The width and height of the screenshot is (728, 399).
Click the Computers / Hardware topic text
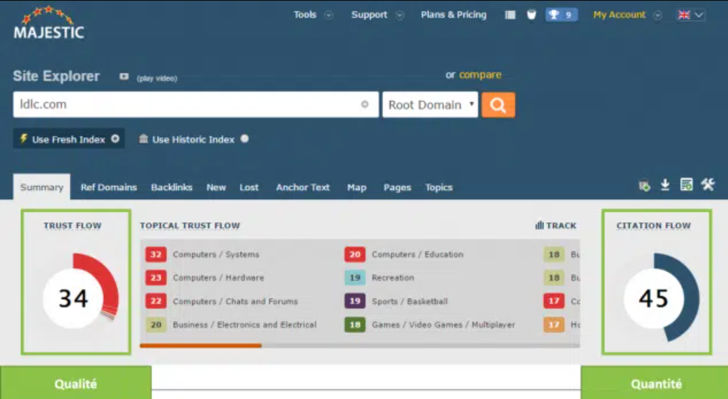(218, 277)
